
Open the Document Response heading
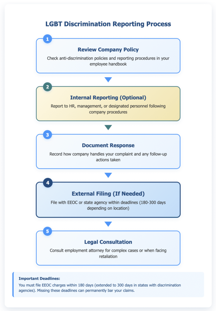(x=108, y=145)
